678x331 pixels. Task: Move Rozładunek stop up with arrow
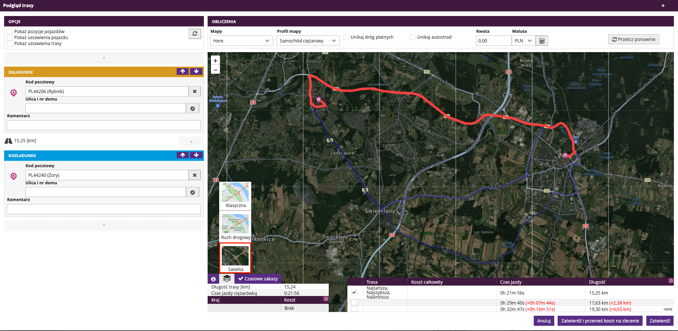pyautogui.click(x=183, y=155)
